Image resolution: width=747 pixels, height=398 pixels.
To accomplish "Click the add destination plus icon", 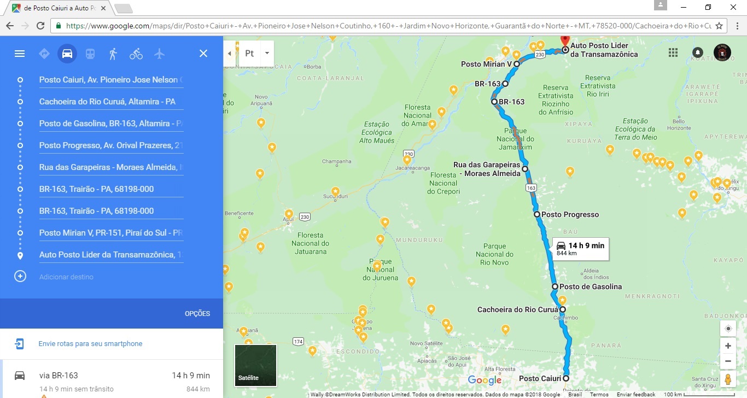I will (x=20, y=277).
